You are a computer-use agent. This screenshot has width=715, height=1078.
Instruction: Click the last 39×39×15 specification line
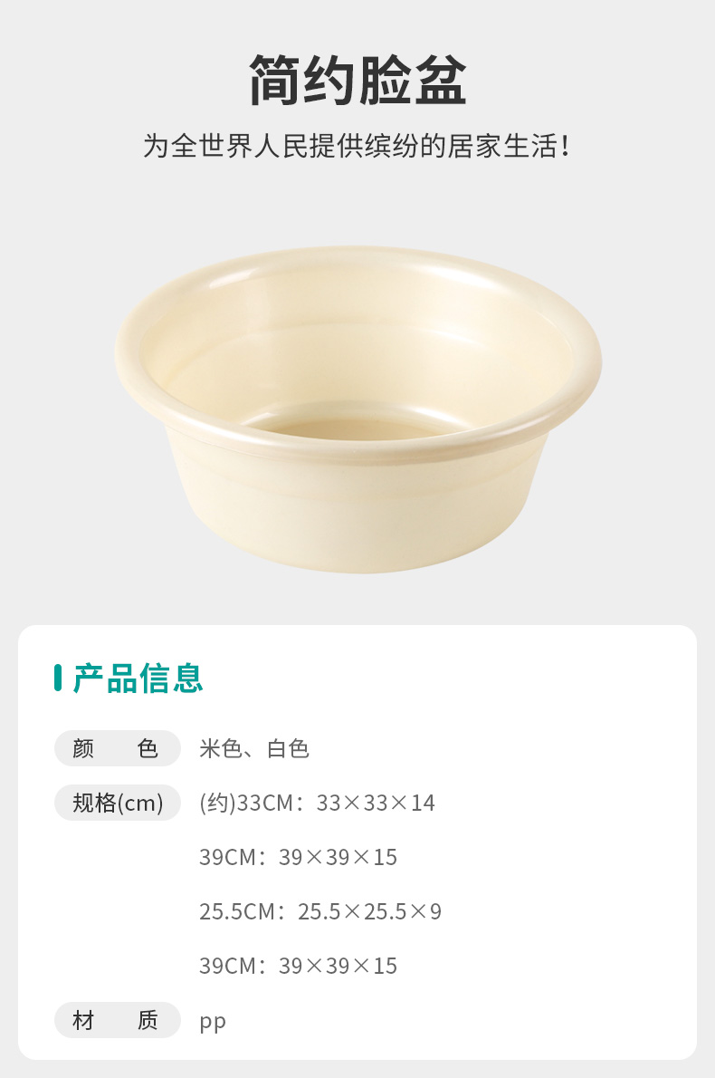click(x=298, y=966)
